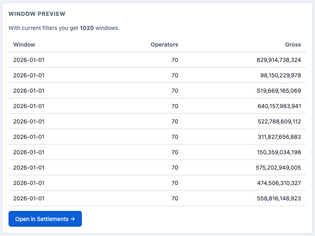The height and width of the screenshot is (236, 315).
Task: Select row with gross 150,359,034,198
Action: coord(157,152)
